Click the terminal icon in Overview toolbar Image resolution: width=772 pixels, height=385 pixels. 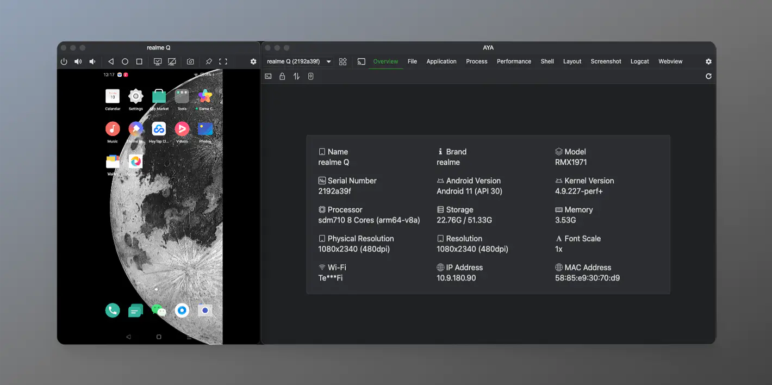coord(268,77)
